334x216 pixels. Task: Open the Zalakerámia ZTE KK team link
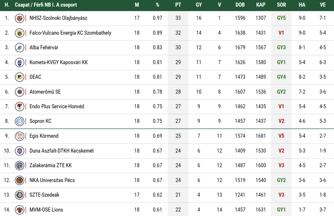(51, 166)
